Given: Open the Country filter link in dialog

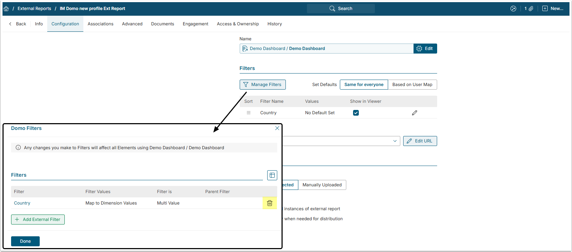Looking at the screenshot, I should point(22,203).
